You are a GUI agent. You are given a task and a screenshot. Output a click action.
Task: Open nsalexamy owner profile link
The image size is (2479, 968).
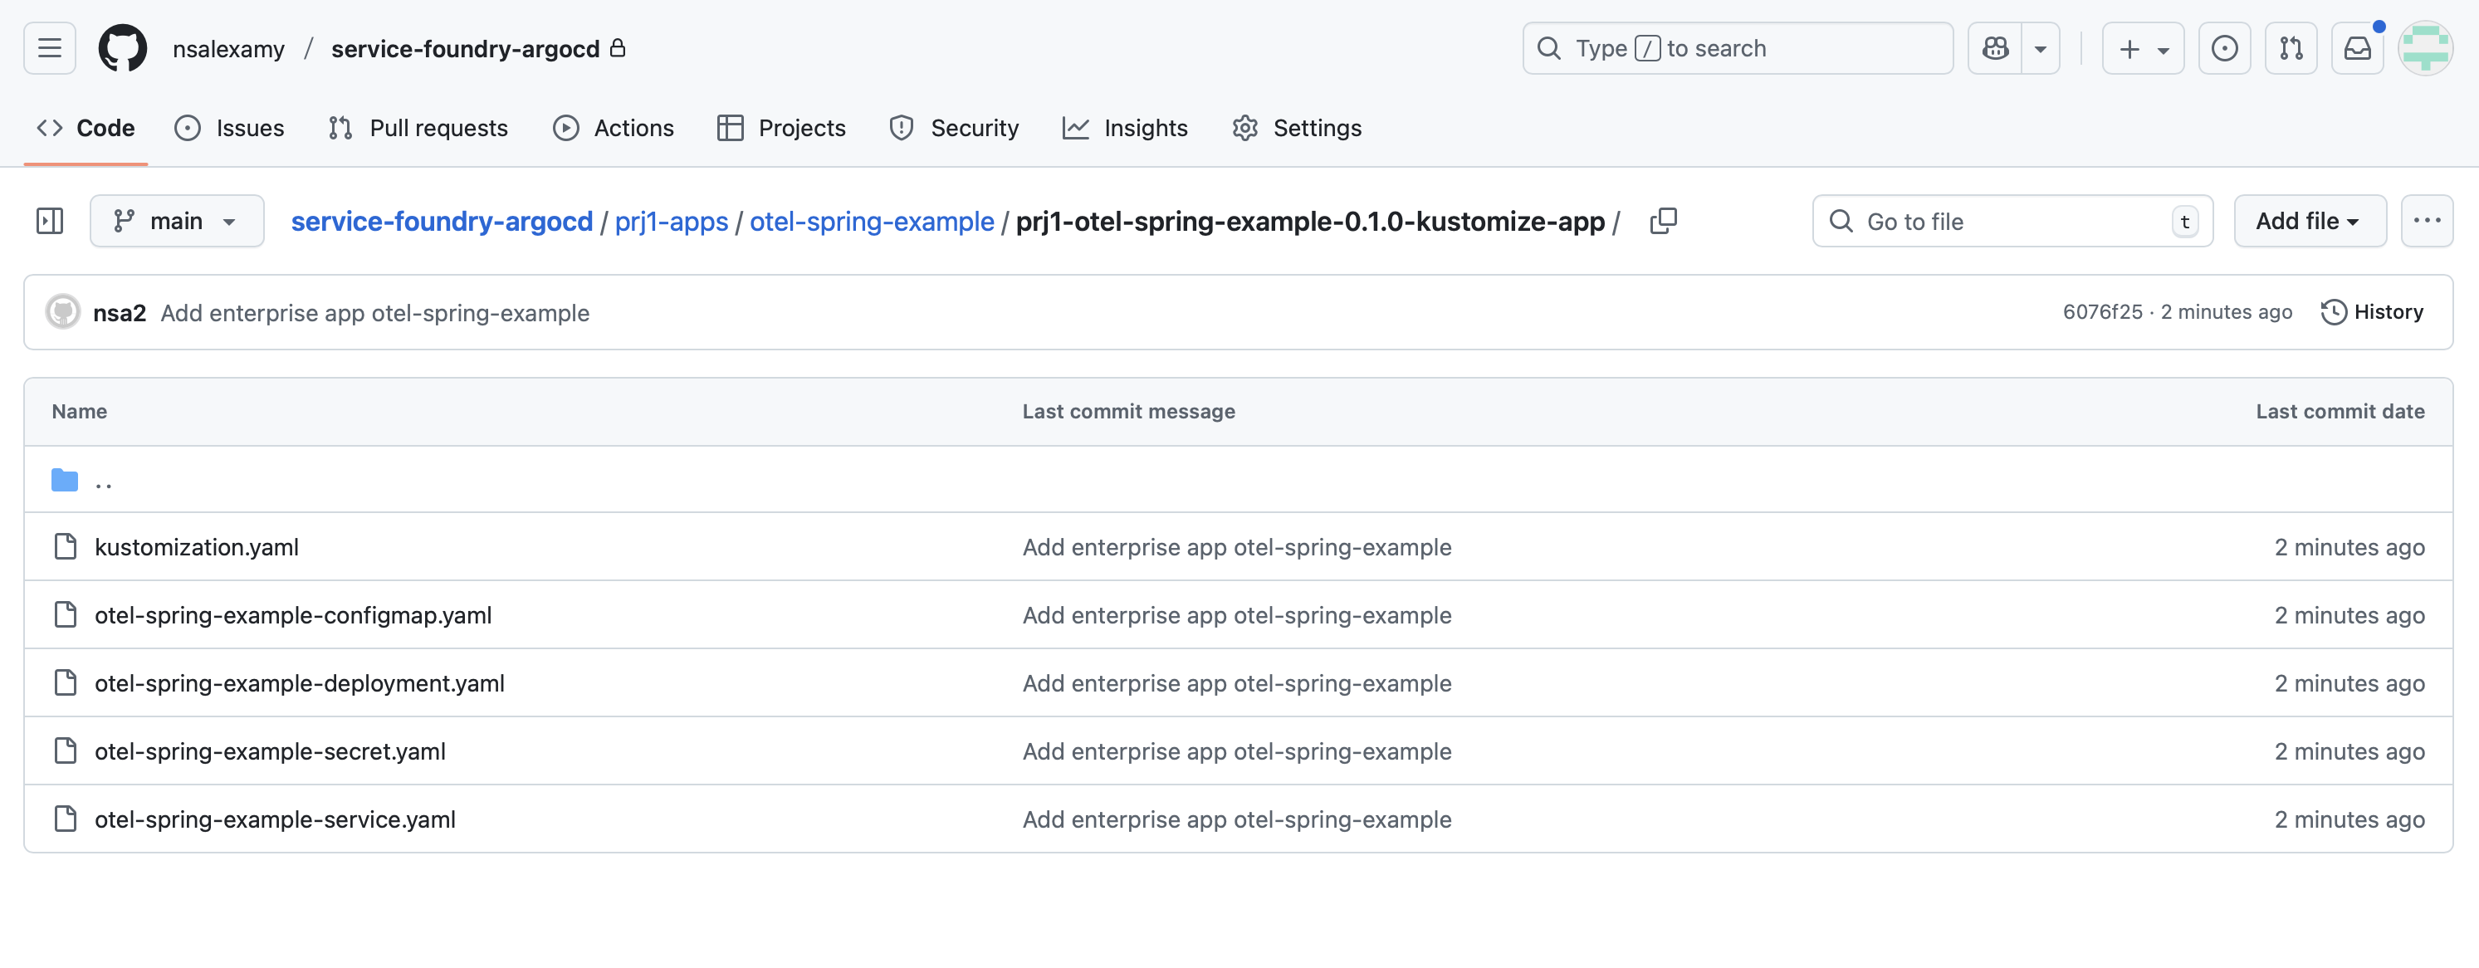(229, 49)
